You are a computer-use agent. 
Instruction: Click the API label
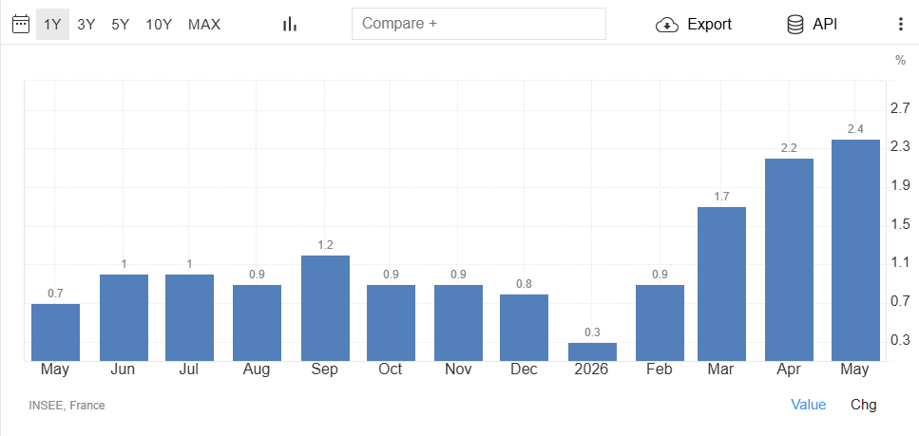click(x=825, y=24)
